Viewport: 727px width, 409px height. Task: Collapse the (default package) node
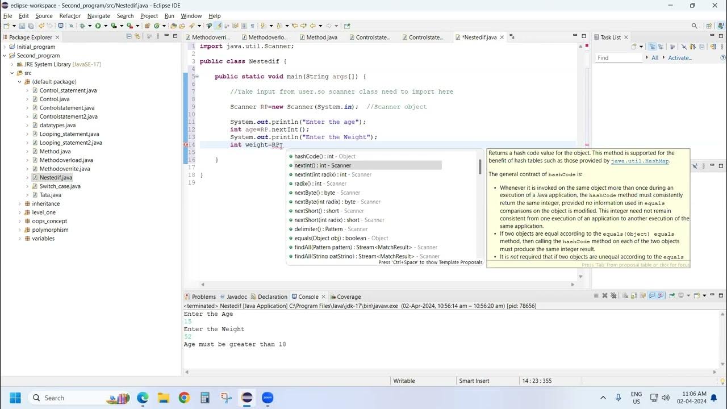point(19,82)
